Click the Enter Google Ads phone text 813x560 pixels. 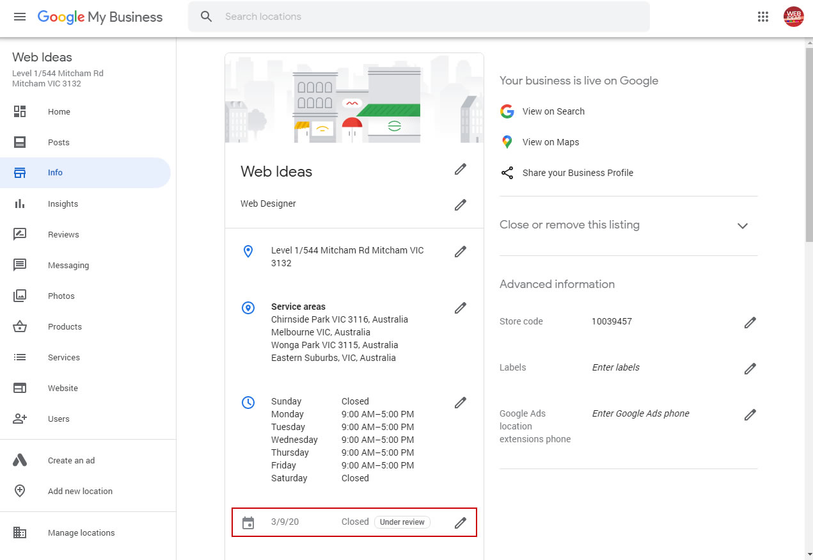pyautogui.click(x=640, y=413)
